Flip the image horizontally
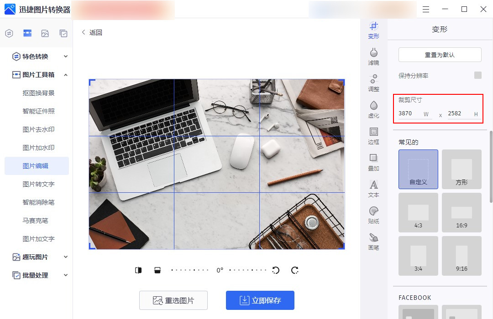 coord(138,270)
